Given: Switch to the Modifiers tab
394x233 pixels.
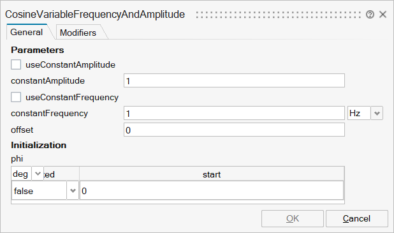Looking at the screenshot, I should [x=78, y=33].
